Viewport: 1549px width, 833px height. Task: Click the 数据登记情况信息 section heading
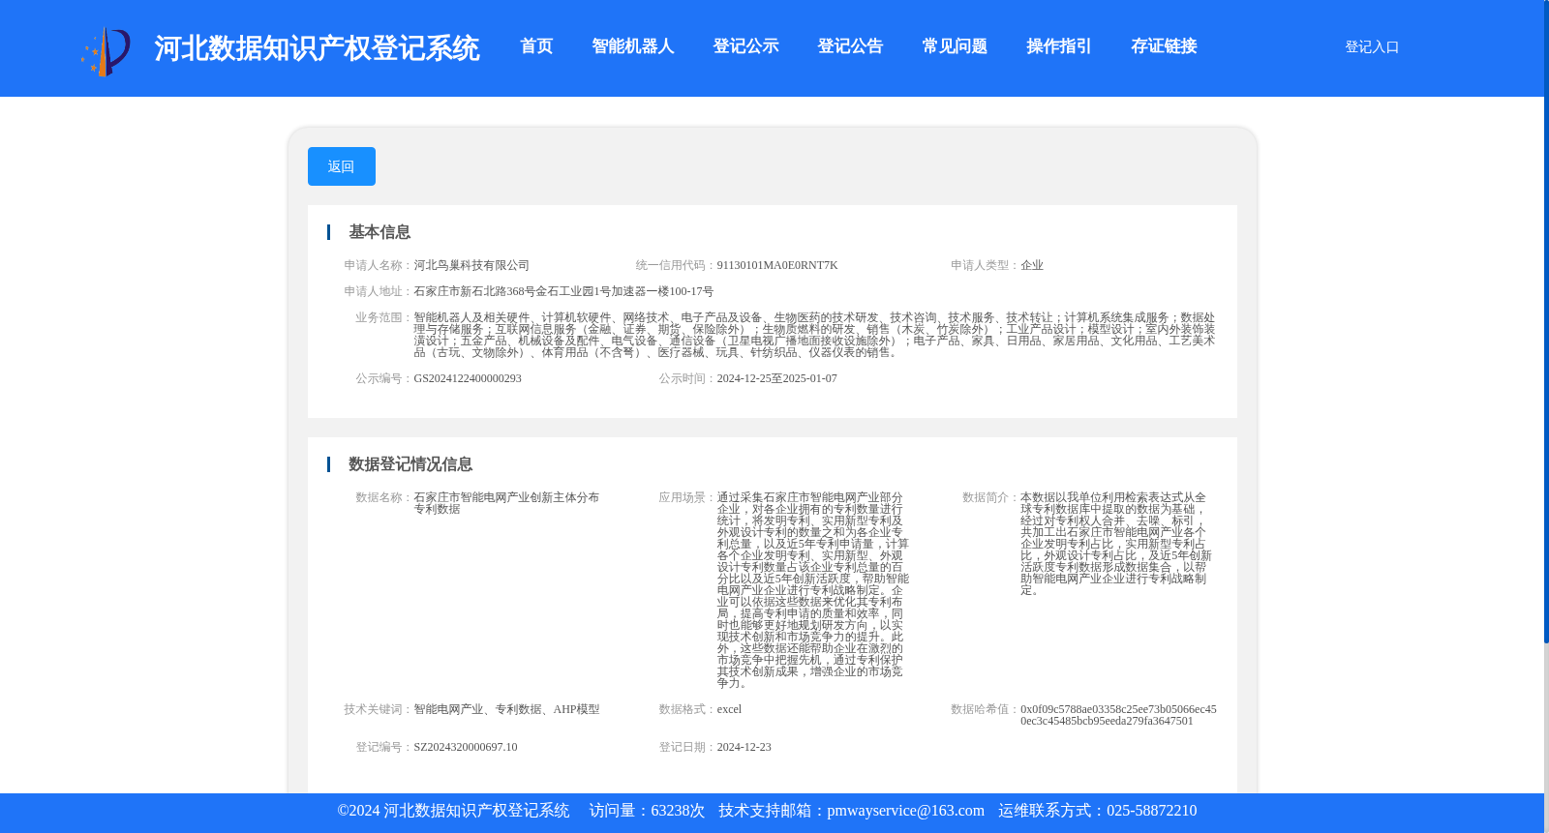coord(410,464)
